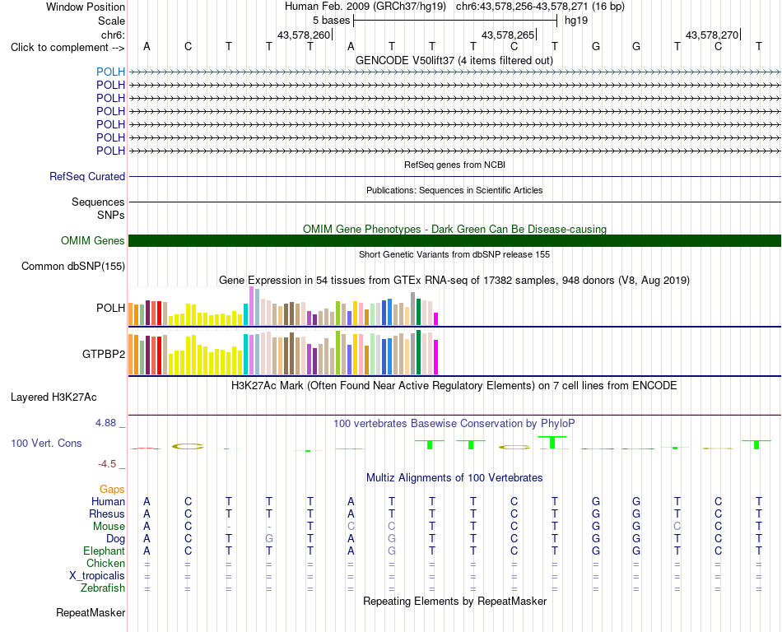The width and height of the screenshot is (782, 632).
Task: Click the 100 Vert. Cons label
Action: pos(46,443)
